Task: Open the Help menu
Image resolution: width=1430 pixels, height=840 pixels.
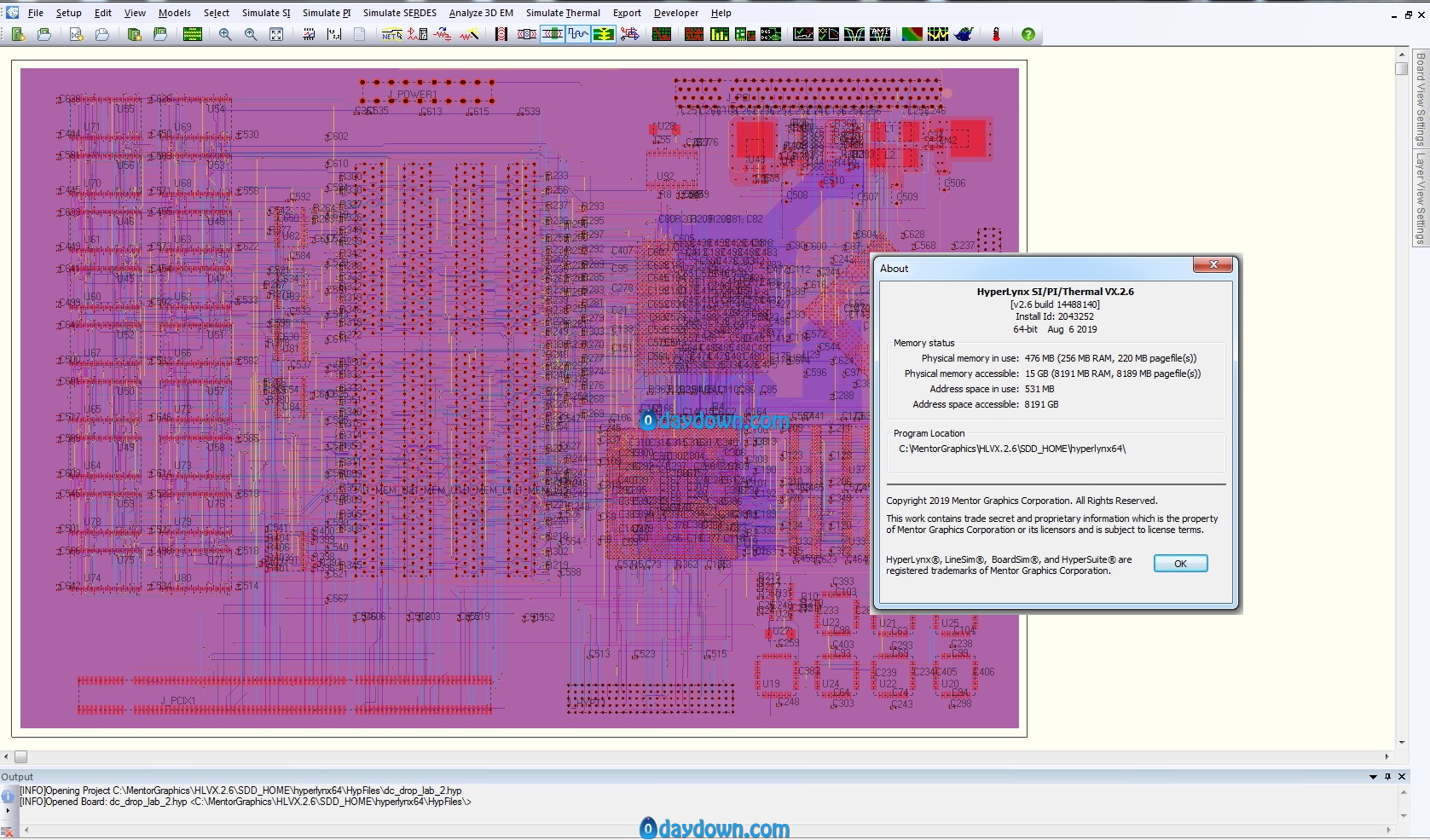Action: (721, 13)
